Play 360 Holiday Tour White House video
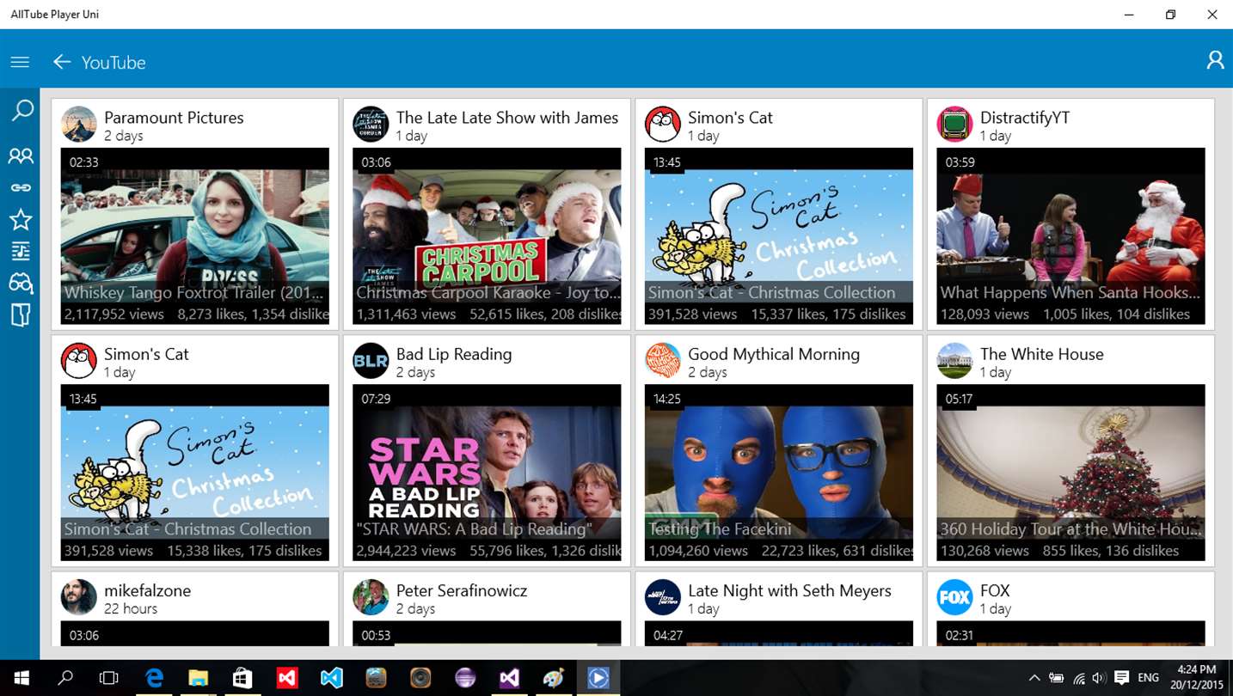 coord(1070,473)
